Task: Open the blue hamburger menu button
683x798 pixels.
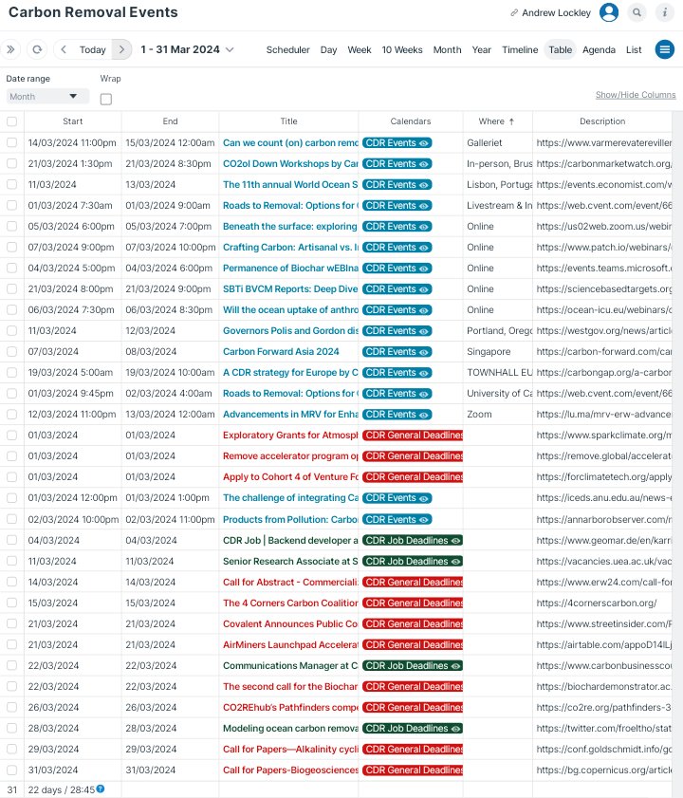Action: pos(664,49)
